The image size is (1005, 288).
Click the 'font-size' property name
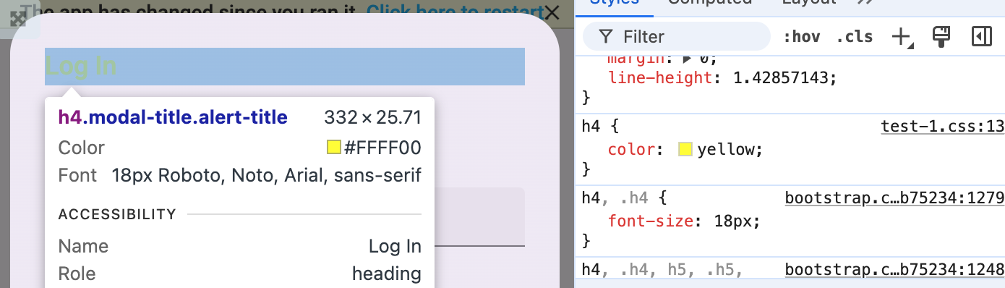coord(651,221)
